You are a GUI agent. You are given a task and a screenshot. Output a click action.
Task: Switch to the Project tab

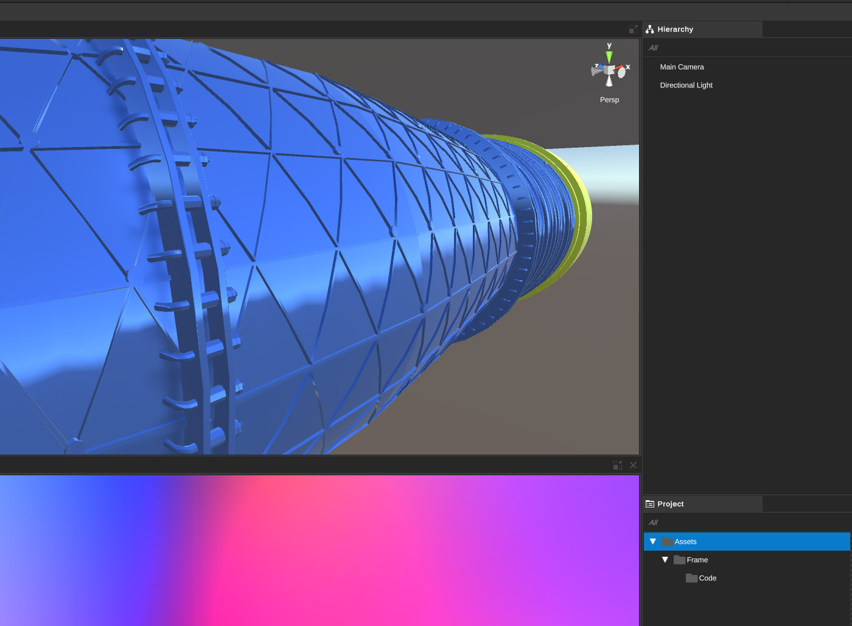[x=670, y=504]
